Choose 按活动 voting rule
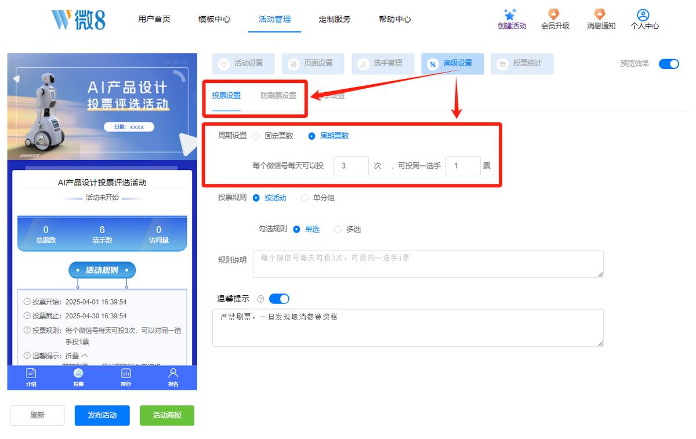The height and width of the screenshot is (439, 696). tap(256, 198)
